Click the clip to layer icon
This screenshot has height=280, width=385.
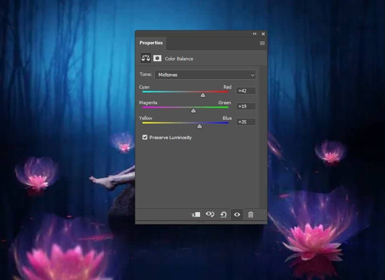click(196, 214)
